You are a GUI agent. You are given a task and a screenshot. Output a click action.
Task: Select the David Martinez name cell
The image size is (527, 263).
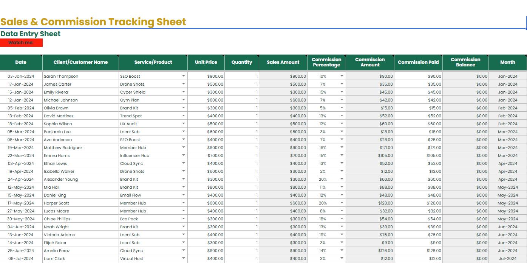coord(80,116)
